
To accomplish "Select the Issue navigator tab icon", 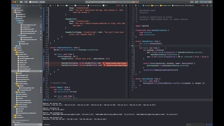I will coord(27,6).
